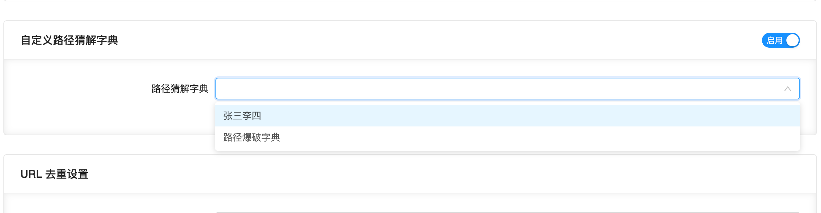
Task: Focus the 路径猜解字典 select box
Action: tap(475, 89)
